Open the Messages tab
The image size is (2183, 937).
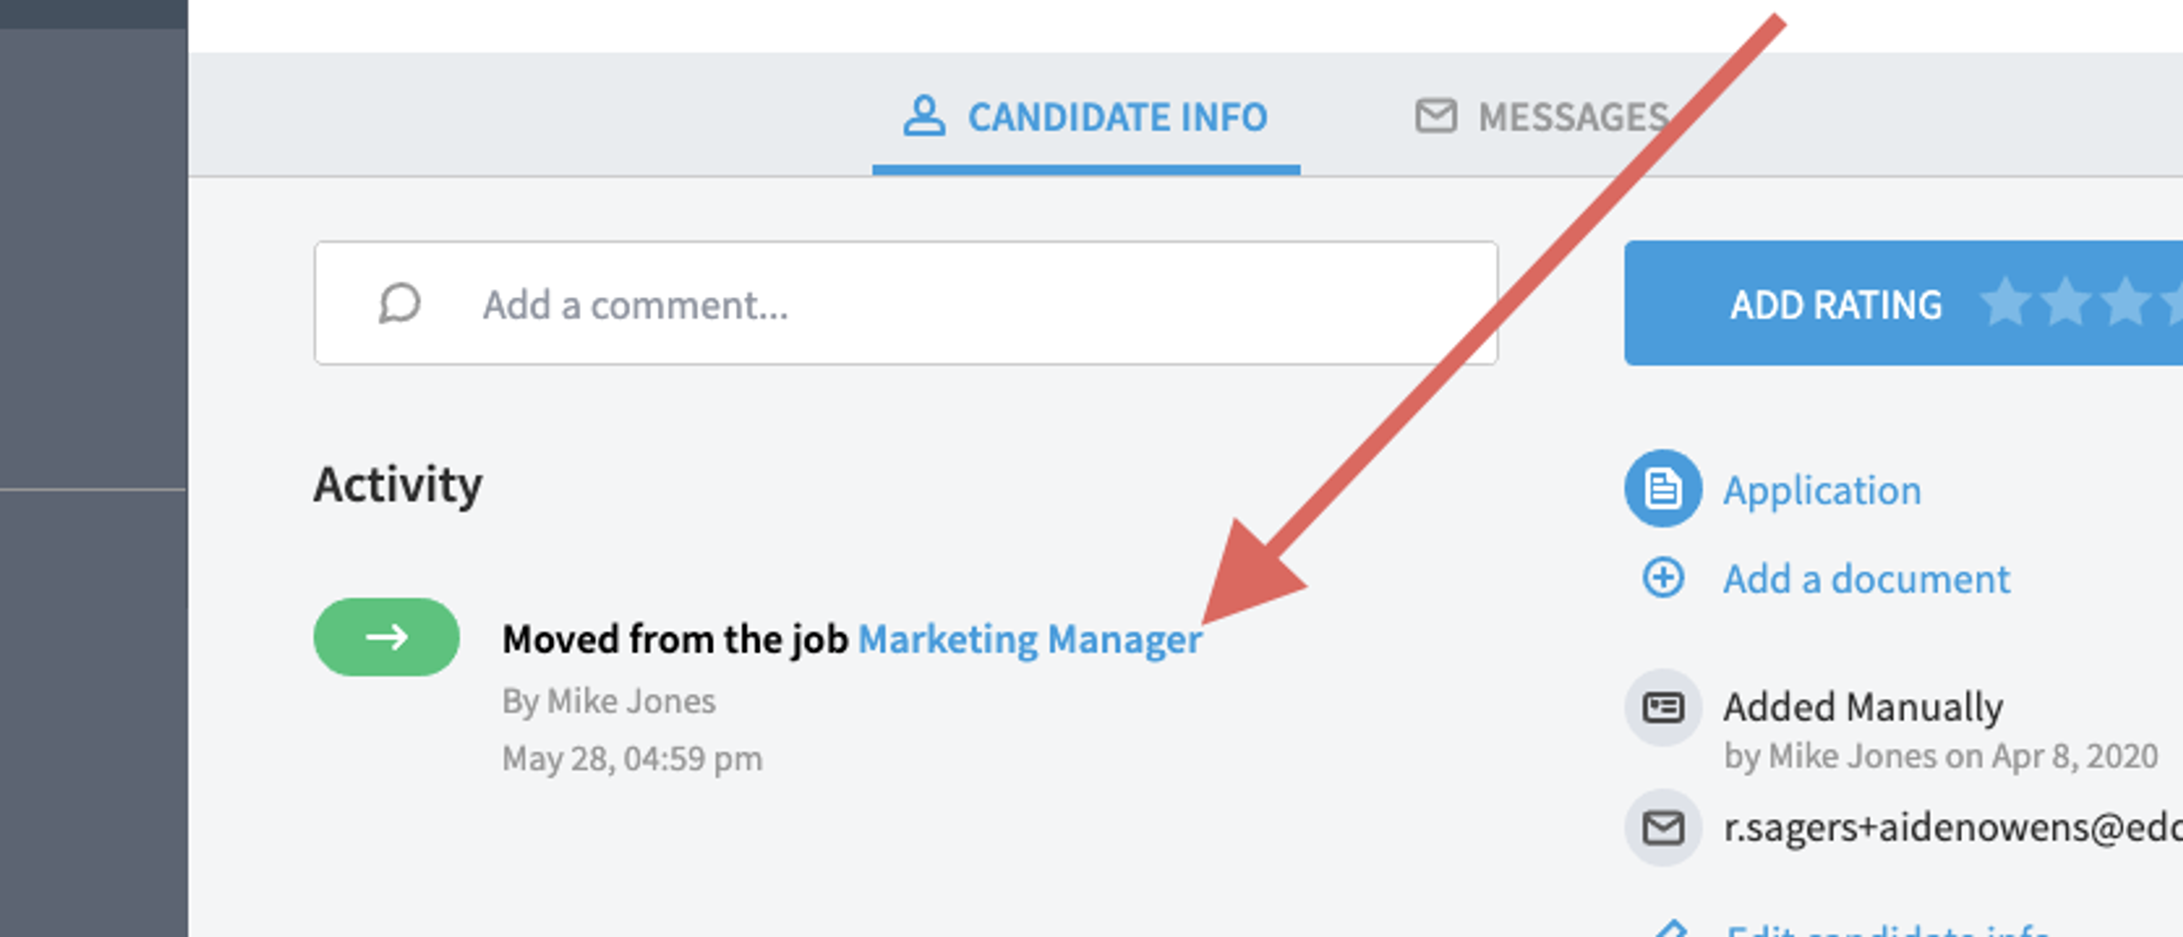click(x=1542, y=117)
